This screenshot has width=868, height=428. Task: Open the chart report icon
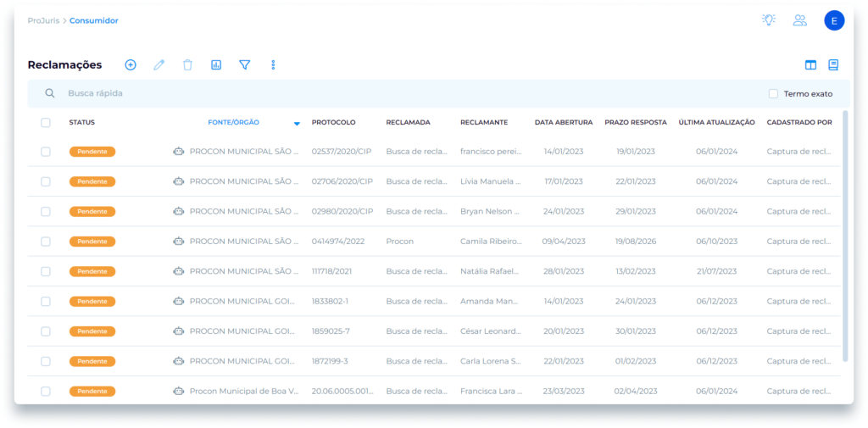point(216,64)
